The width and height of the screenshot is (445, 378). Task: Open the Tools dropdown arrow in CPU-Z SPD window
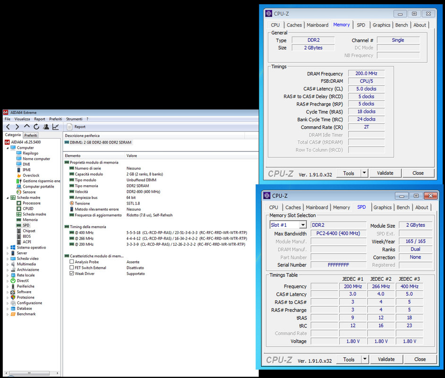pos(365,359)
